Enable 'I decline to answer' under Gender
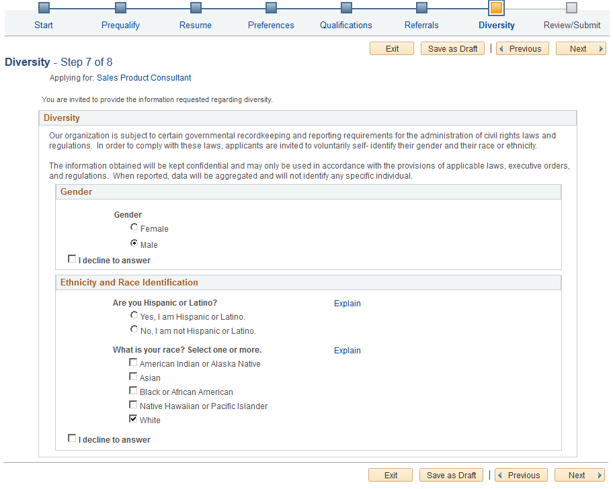 [72, 259]
